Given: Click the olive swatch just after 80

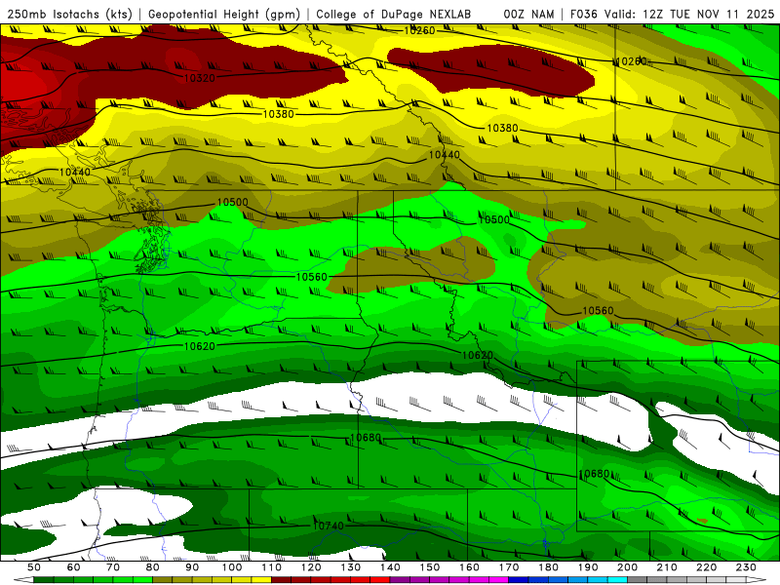Looking at the screenshot, I should (162, 580).
